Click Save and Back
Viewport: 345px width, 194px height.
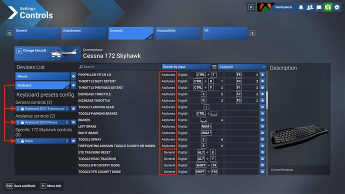pyautogui.click(x=20, y=186)
